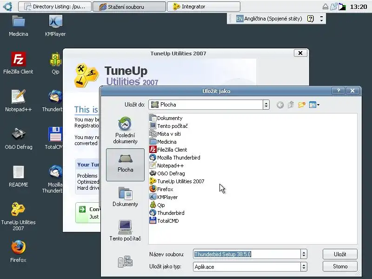Select O&O Defrag in the file list
The height and width of the screenshot is (279, 372).
(167, 173)
